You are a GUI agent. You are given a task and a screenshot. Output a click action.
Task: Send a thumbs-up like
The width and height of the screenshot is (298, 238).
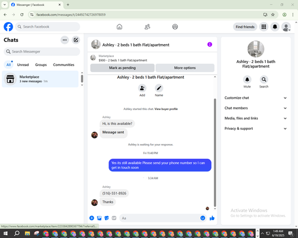point(212,218)
